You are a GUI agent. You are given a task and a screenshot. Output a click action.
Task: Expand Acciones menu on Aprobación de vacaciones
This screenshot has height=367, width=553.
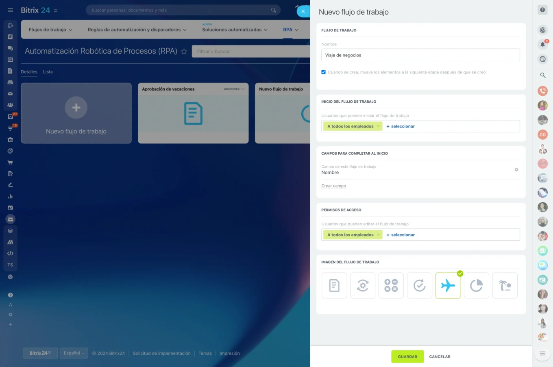point(234,89)
